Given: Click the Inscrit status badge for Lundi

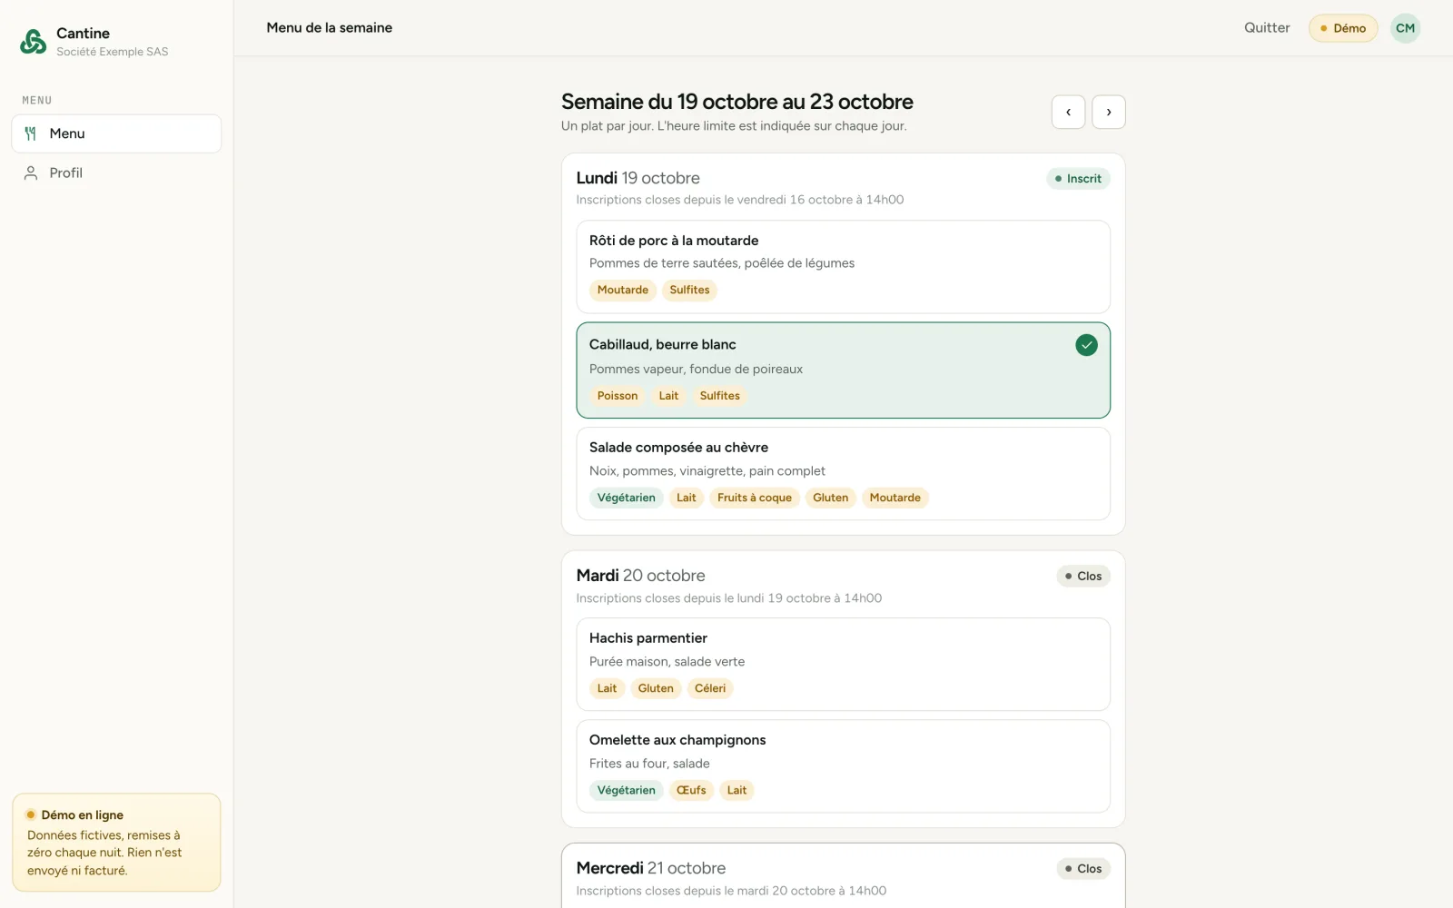Looking at the screenshot, I should [x=1078, y=179].
